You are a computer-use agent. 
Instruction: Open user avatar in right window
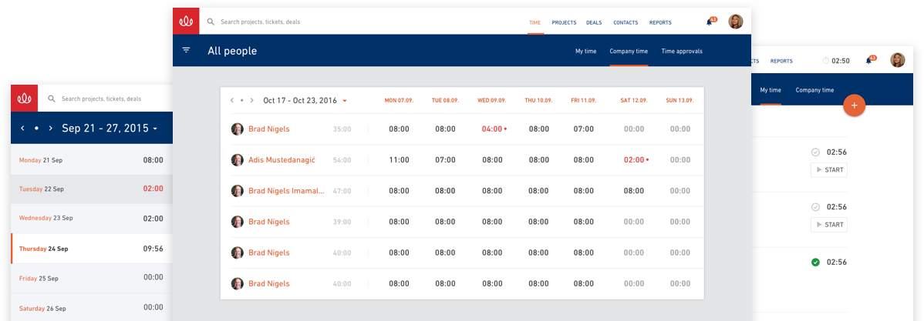898,60
